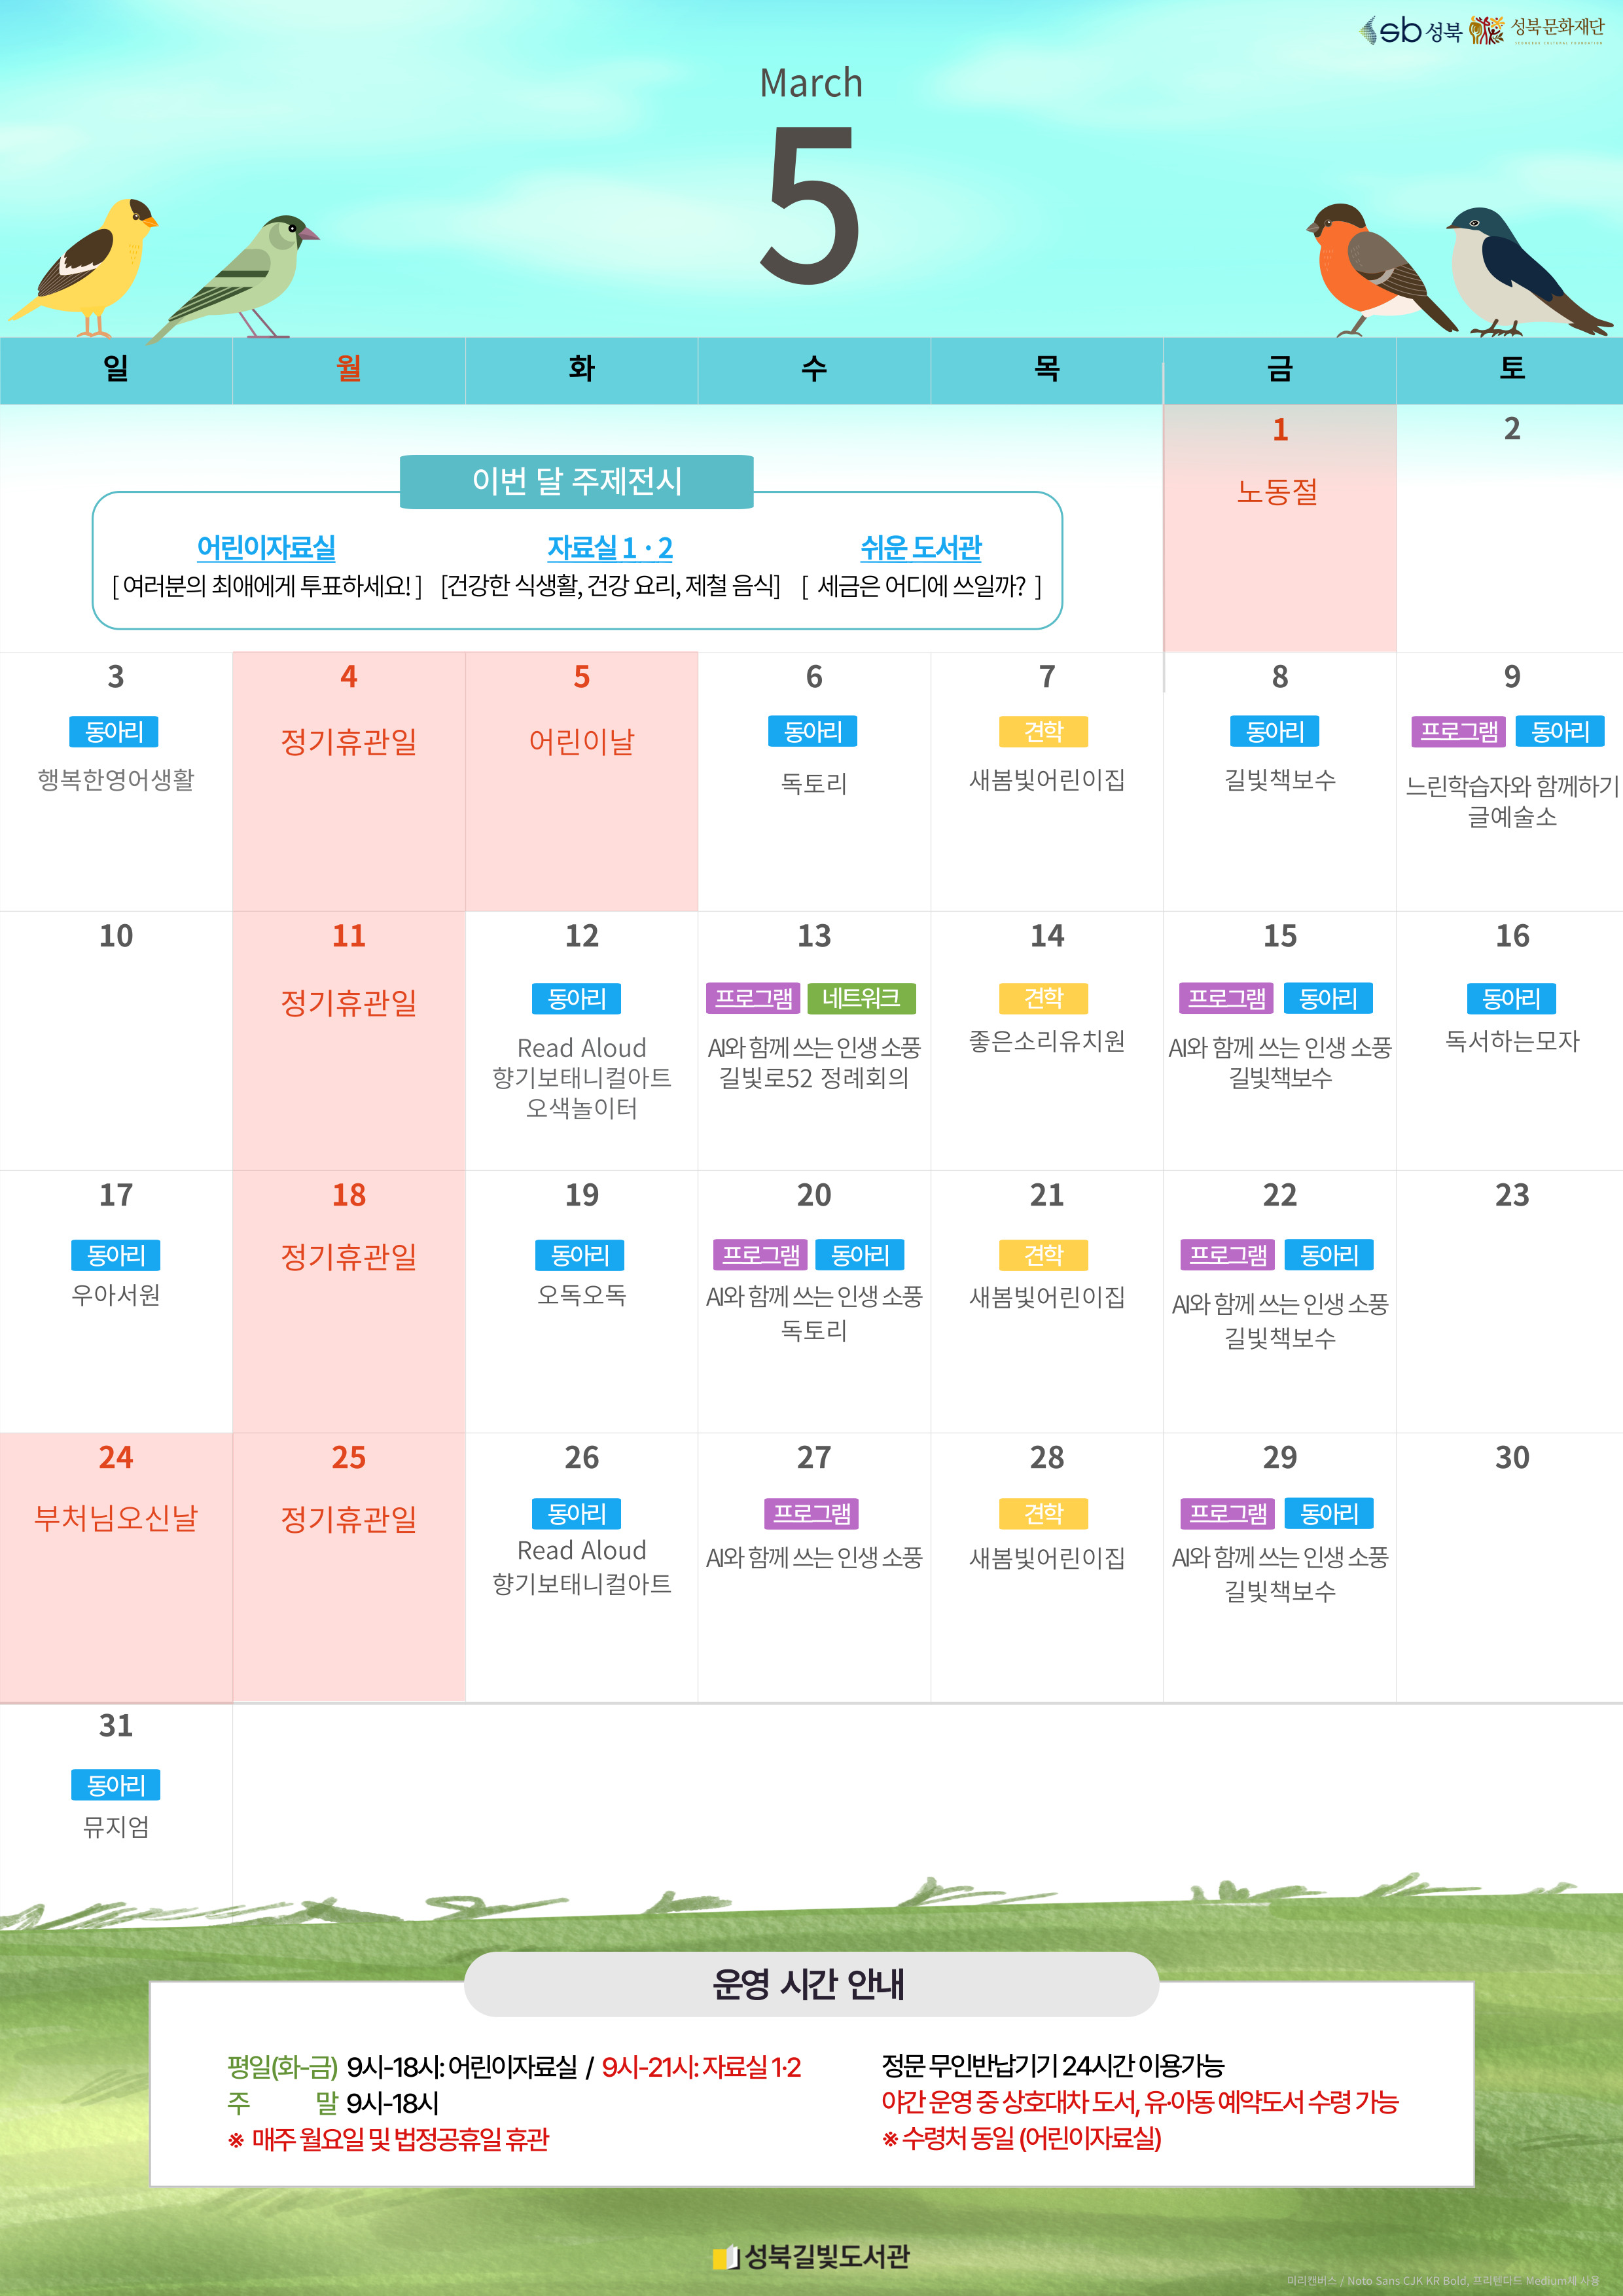Select the 금 weekday column header
The width and height of the screenshot is (1623, 2296).
(x=1279, y=369)
